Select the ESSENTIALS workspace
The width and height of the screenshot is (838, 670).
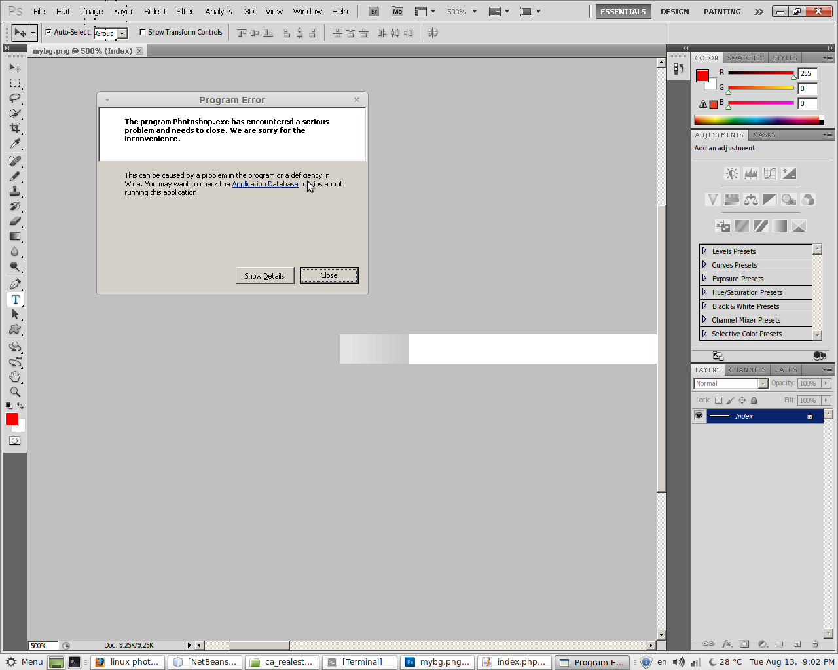623,12
